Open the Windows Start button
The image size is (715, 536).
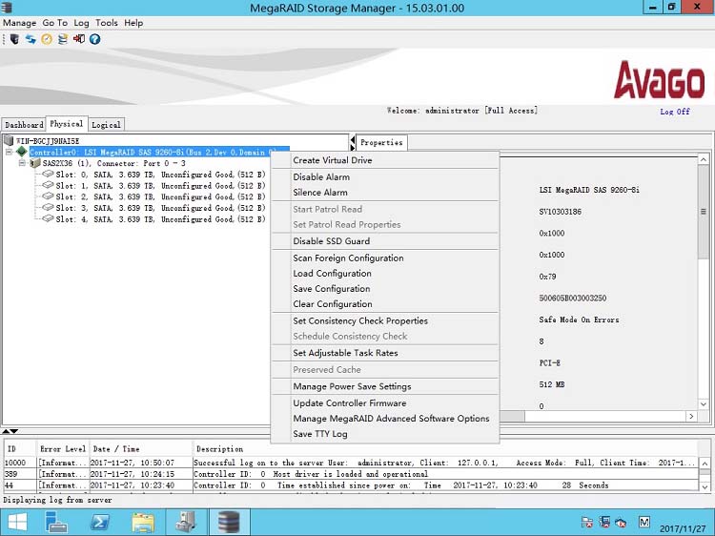point(18,523)
